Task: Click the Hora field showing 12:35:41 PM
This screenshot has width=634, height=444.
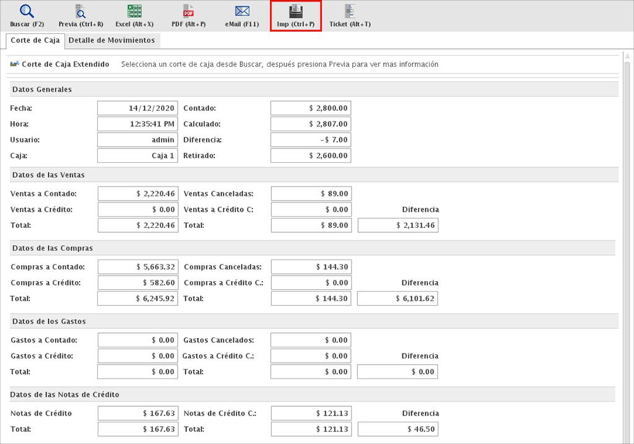Action: tap(137, 124)
